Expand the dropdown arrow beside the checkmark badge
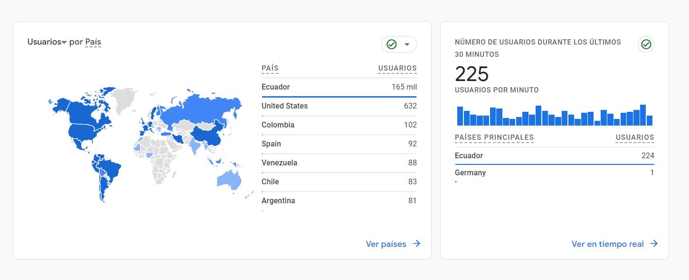This screenshot has height=280, width=689. point(407,44)
